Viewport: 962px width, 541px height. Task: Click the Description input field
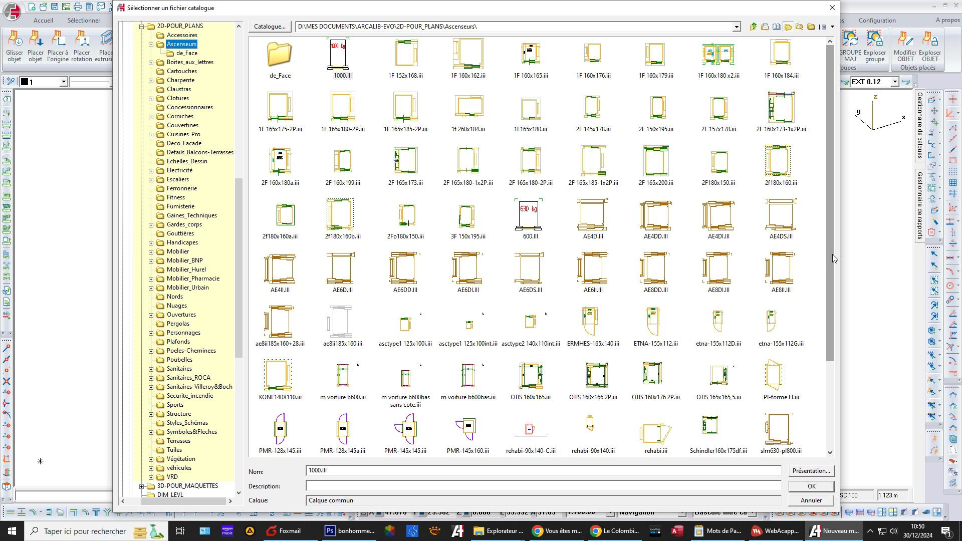pyautogui.click(x=543, y=486)
